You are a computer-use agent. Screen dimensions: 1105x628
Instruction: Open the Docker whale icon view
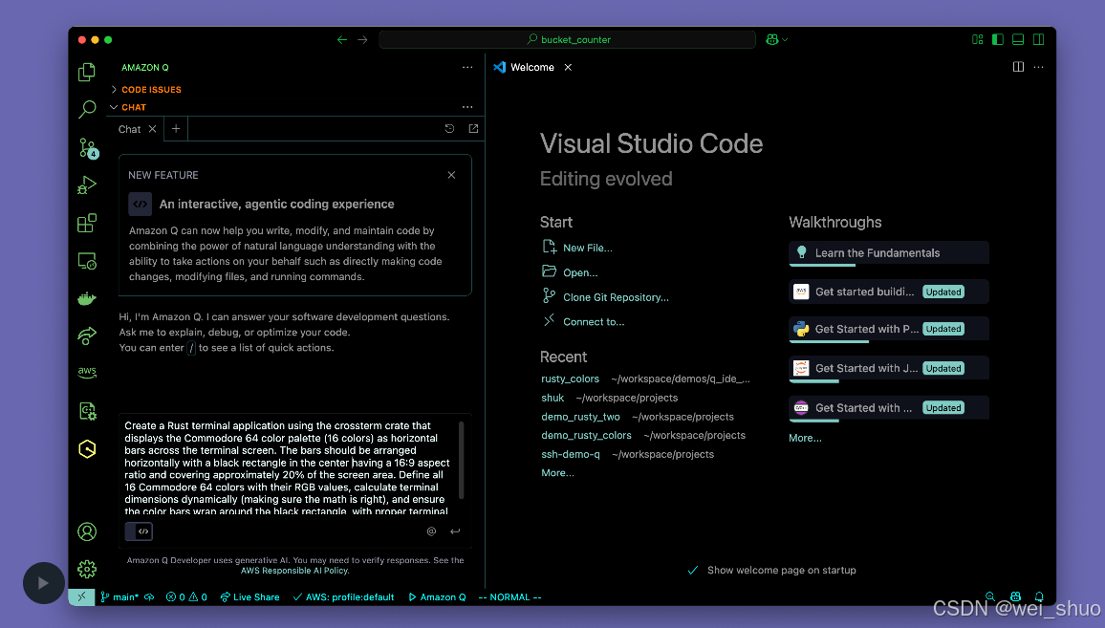pyautogui.click(x=87, y=299)
